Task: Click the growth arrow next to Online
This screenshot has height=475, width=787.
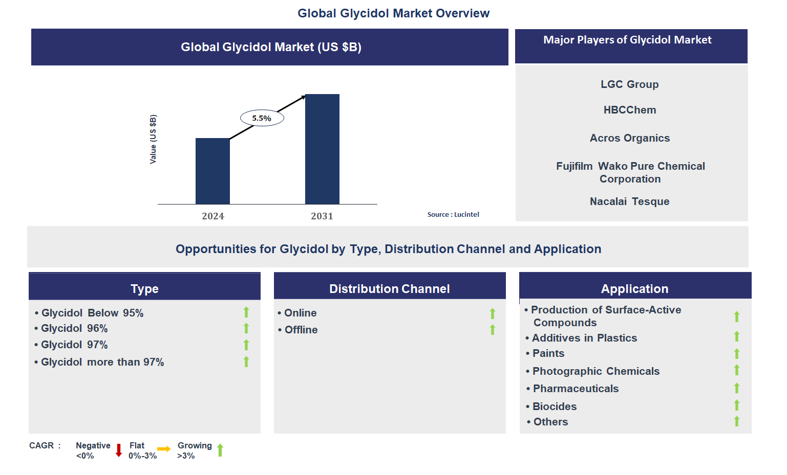Action: pyautogui.click(x=493, y=313)
